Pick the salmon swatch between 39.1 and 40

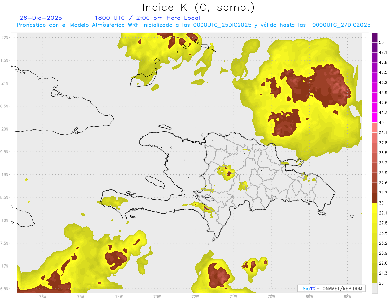click(x=375, y=128)
